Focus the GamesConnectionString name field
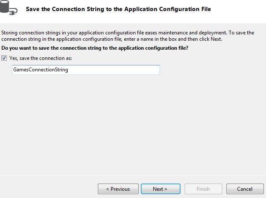The image size is (266, 198). pos(86,70)
